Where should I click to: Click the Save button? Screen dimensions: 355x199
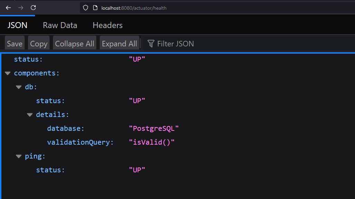(x=15, y=43)
